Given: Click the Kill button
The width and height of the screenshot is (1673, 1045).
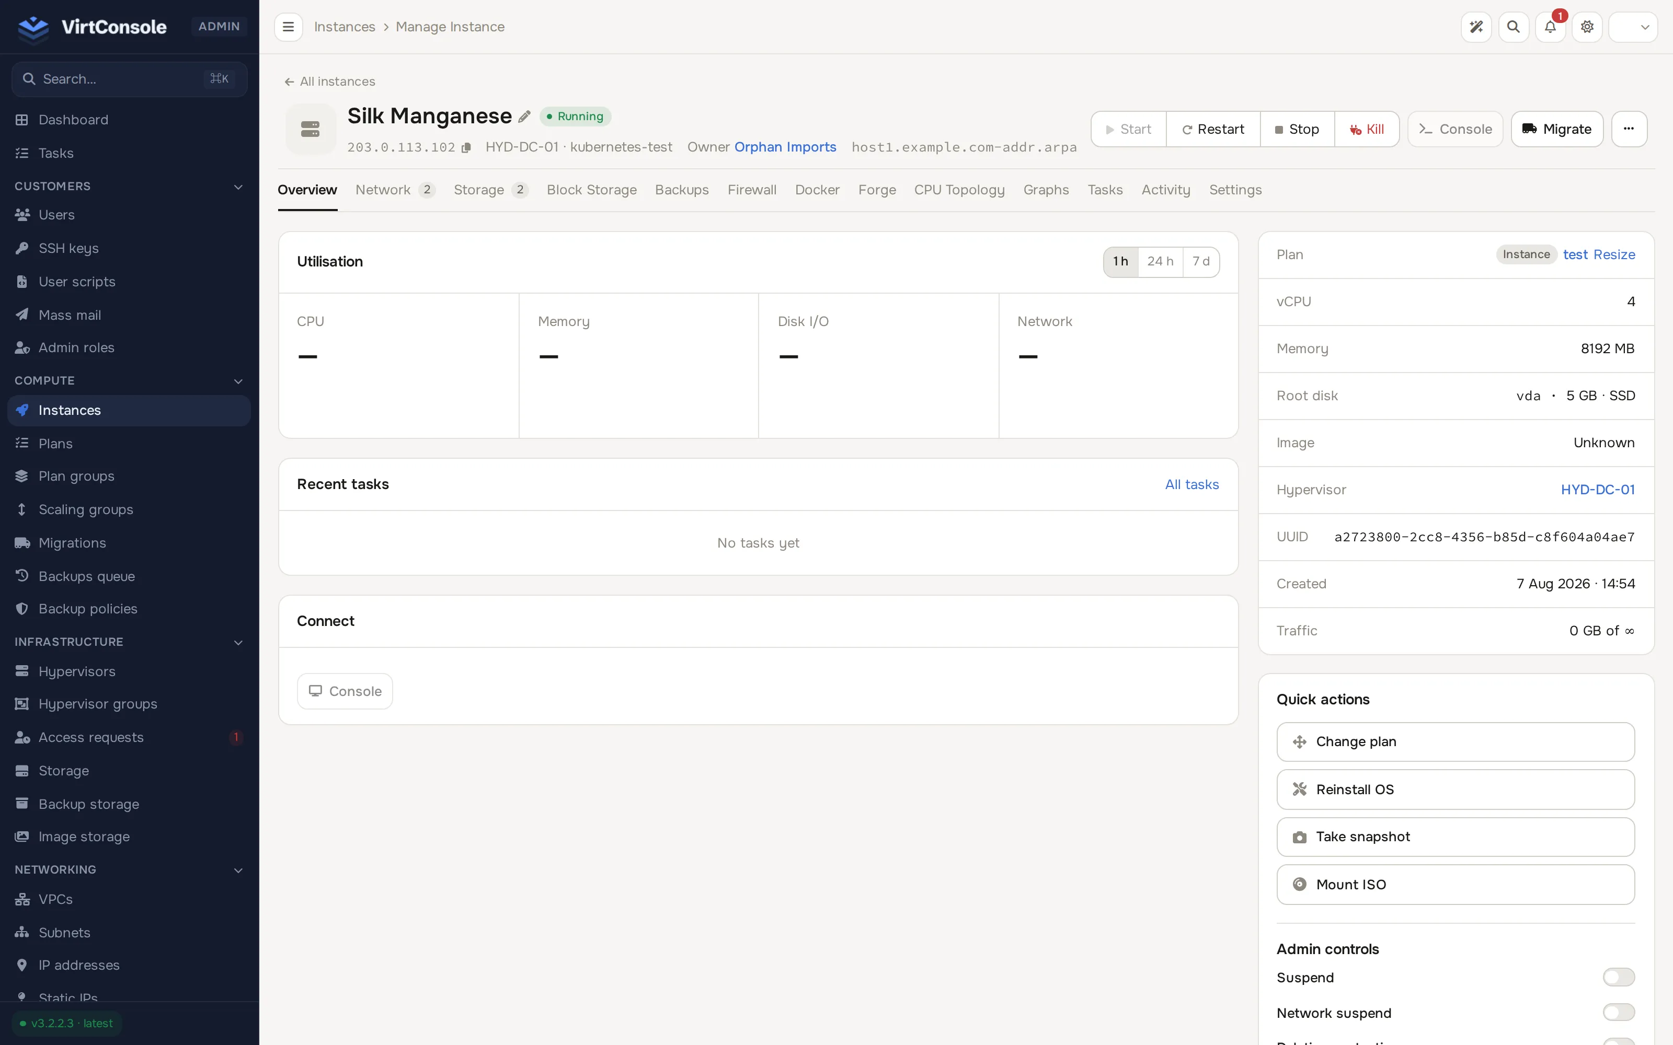Looking at the screenshot, I should [x=1367, y=129].
